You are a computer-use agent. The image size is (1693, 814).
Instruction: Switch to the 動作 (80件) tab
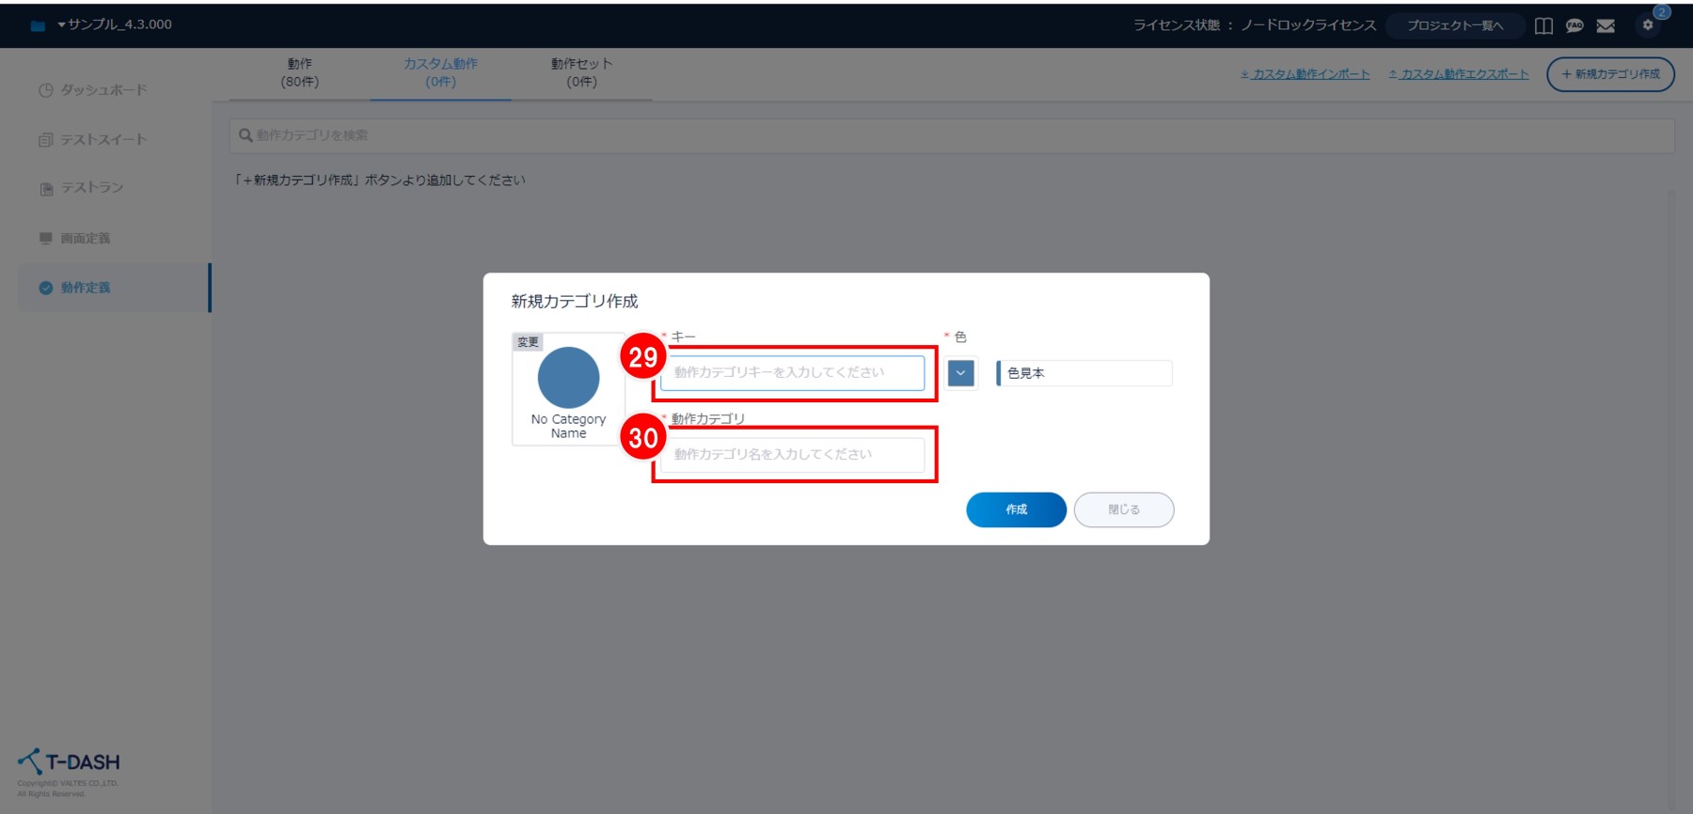[x=300, y=72]
